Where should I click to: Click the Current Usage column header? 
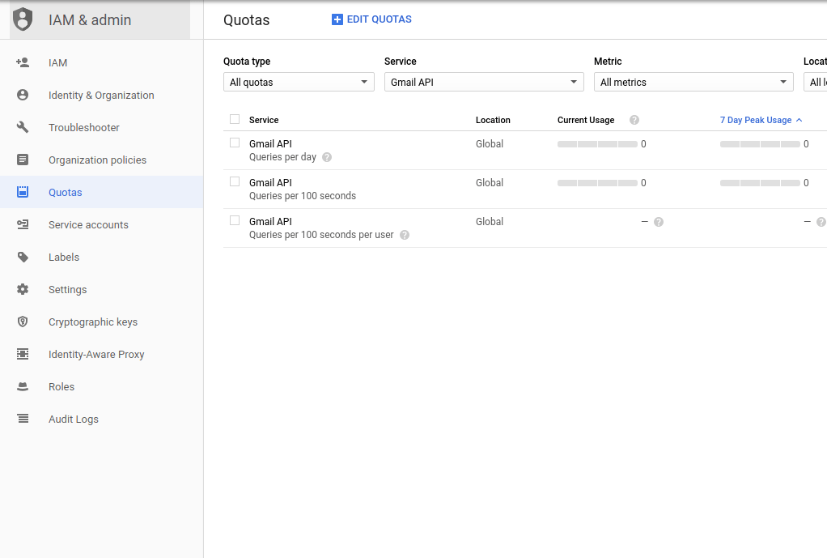(x=586, y=120)
